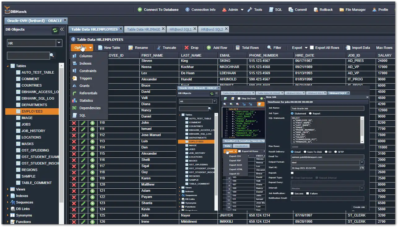Click the Import Data icon
This screenshot has width=398, height=227.
358,47
